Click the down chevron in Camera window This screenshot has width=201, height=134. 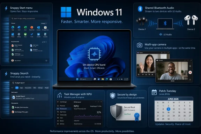pyautogui.click(x=190, y=80)
